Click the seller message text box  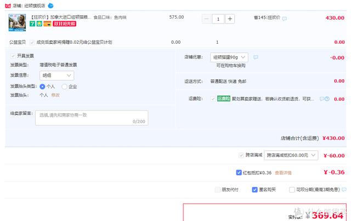(92, 118)
